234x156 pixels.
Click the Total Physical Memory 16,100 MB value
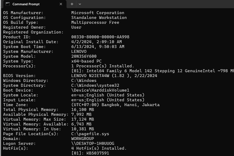83,110
